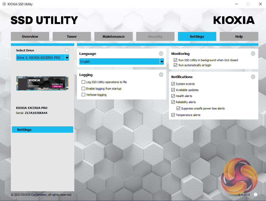This screenshot has height=201, width=266.
Task: Enable logging from startup checkbox
Action: 83,88
